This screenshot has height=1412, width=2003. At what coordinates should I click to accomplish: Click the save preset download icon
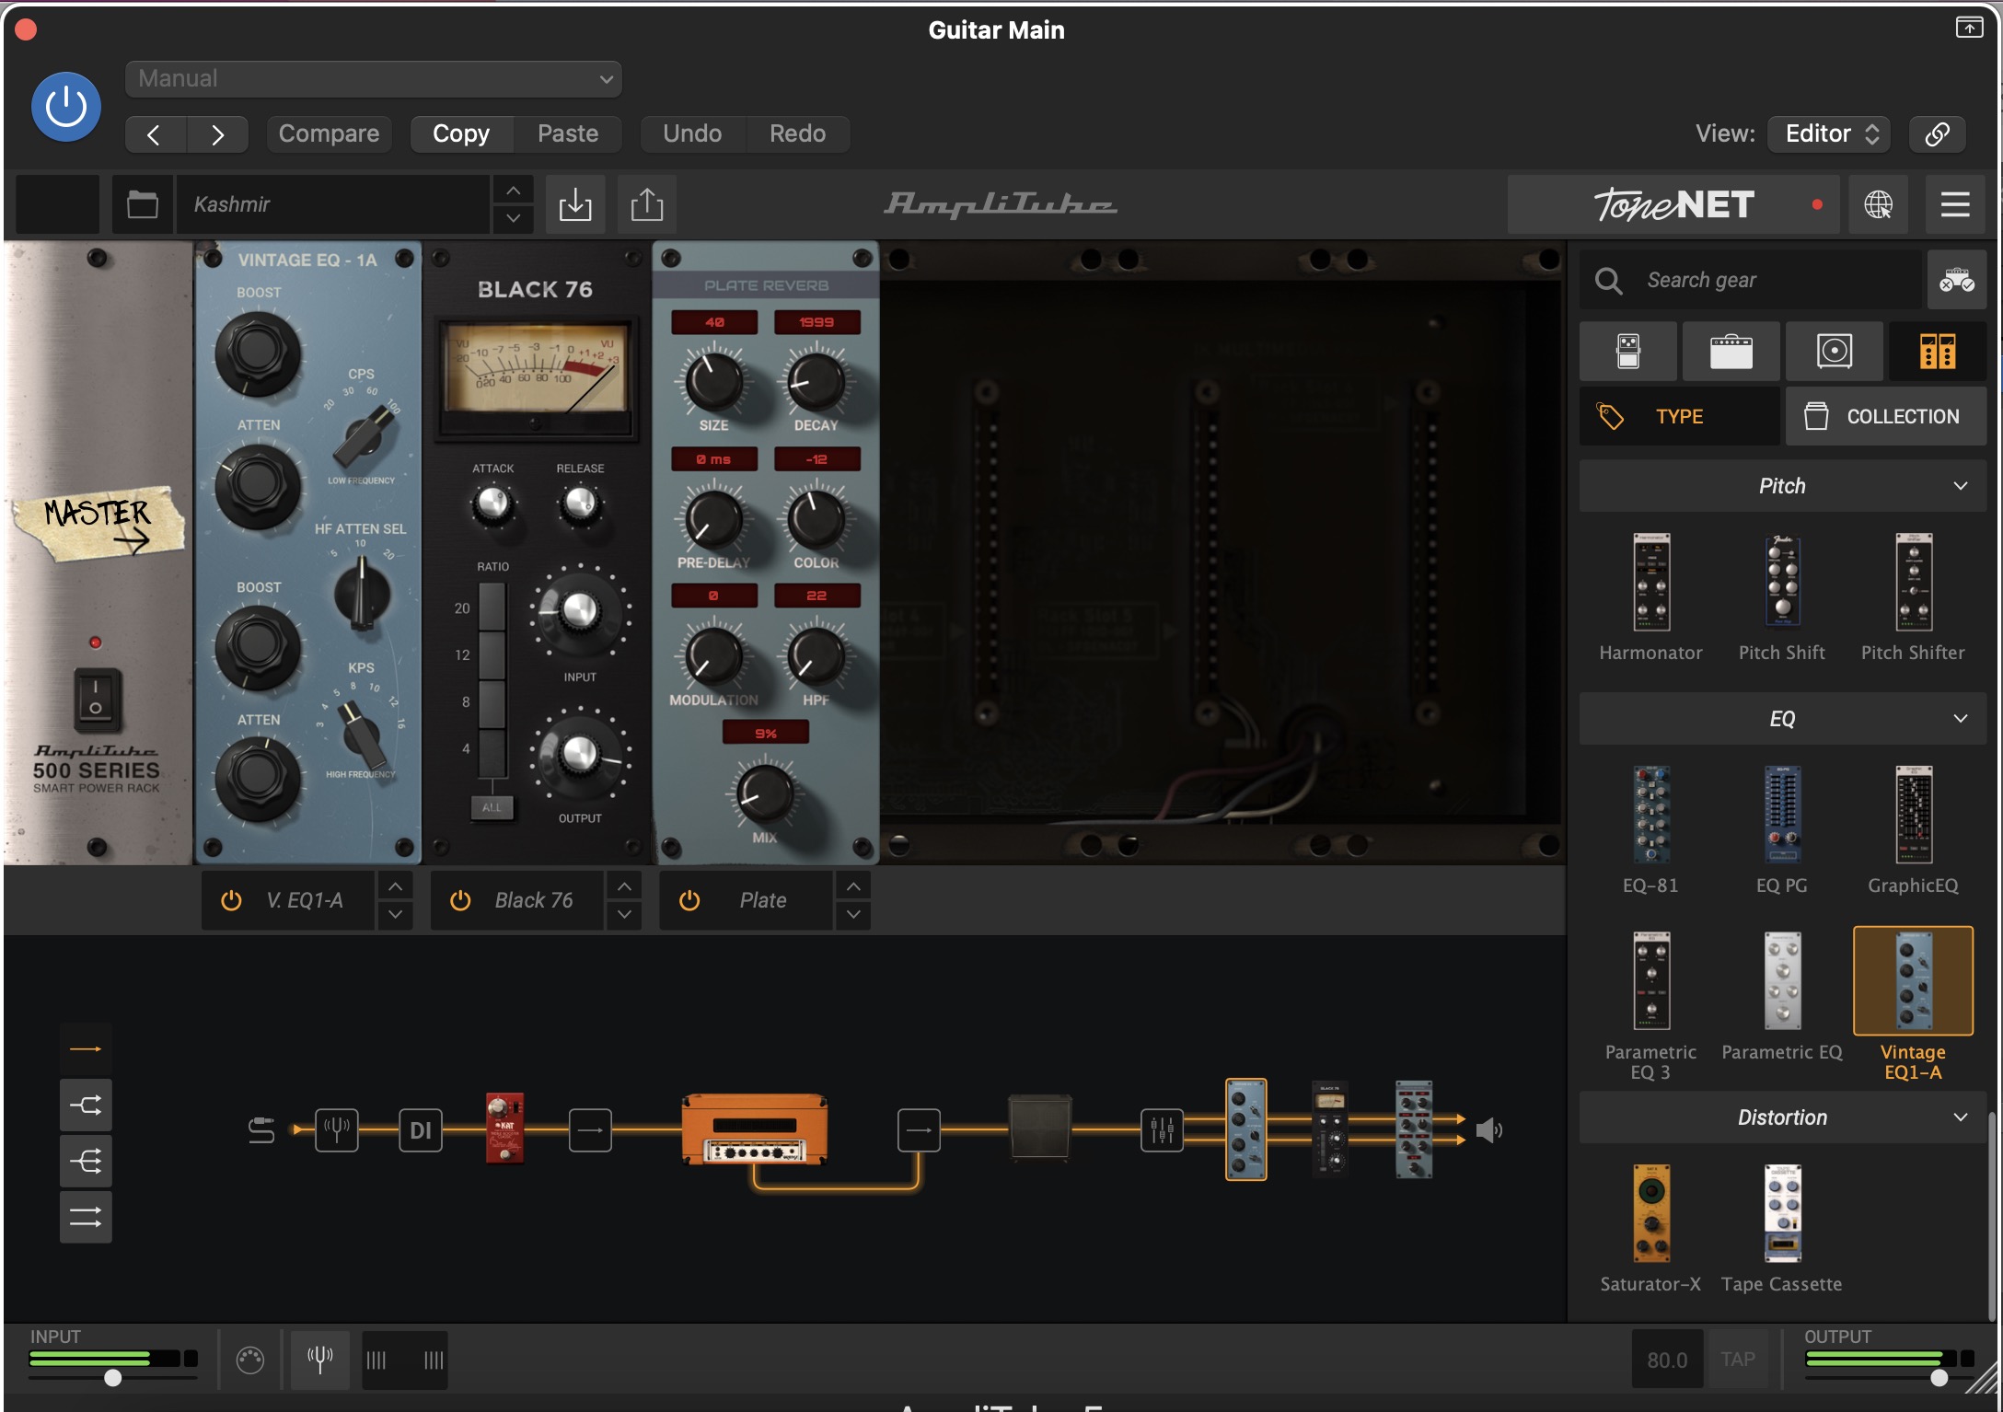575,204
